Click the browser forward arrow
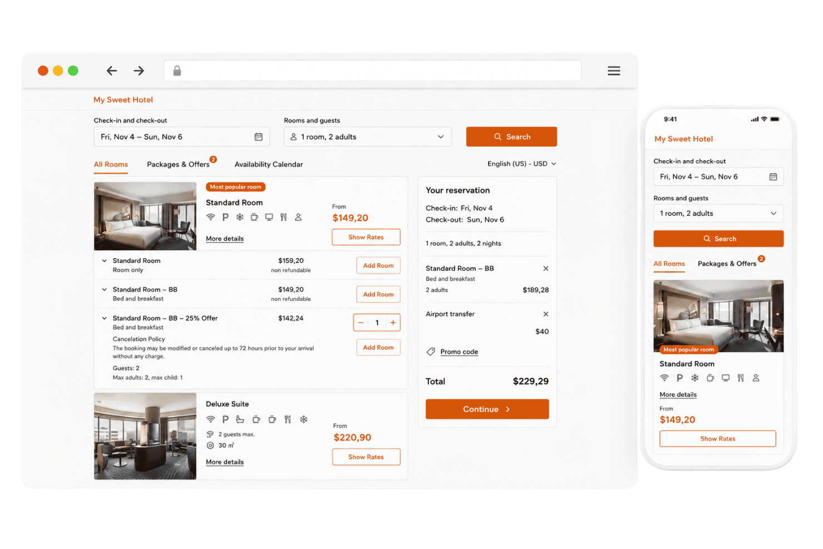 tap(139, 71)
